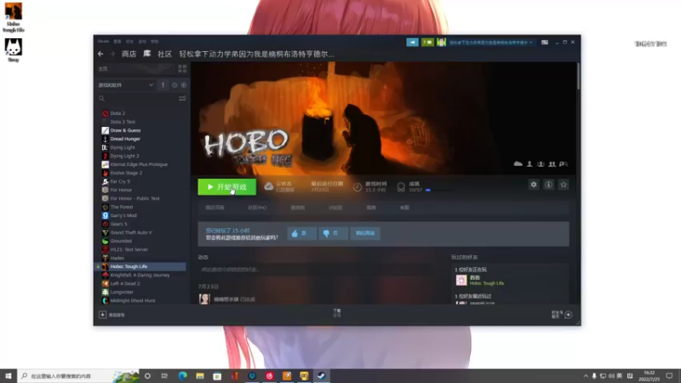
Task: Click the Steam icon in Windows taskbar
Action: [x=322, y=376]
